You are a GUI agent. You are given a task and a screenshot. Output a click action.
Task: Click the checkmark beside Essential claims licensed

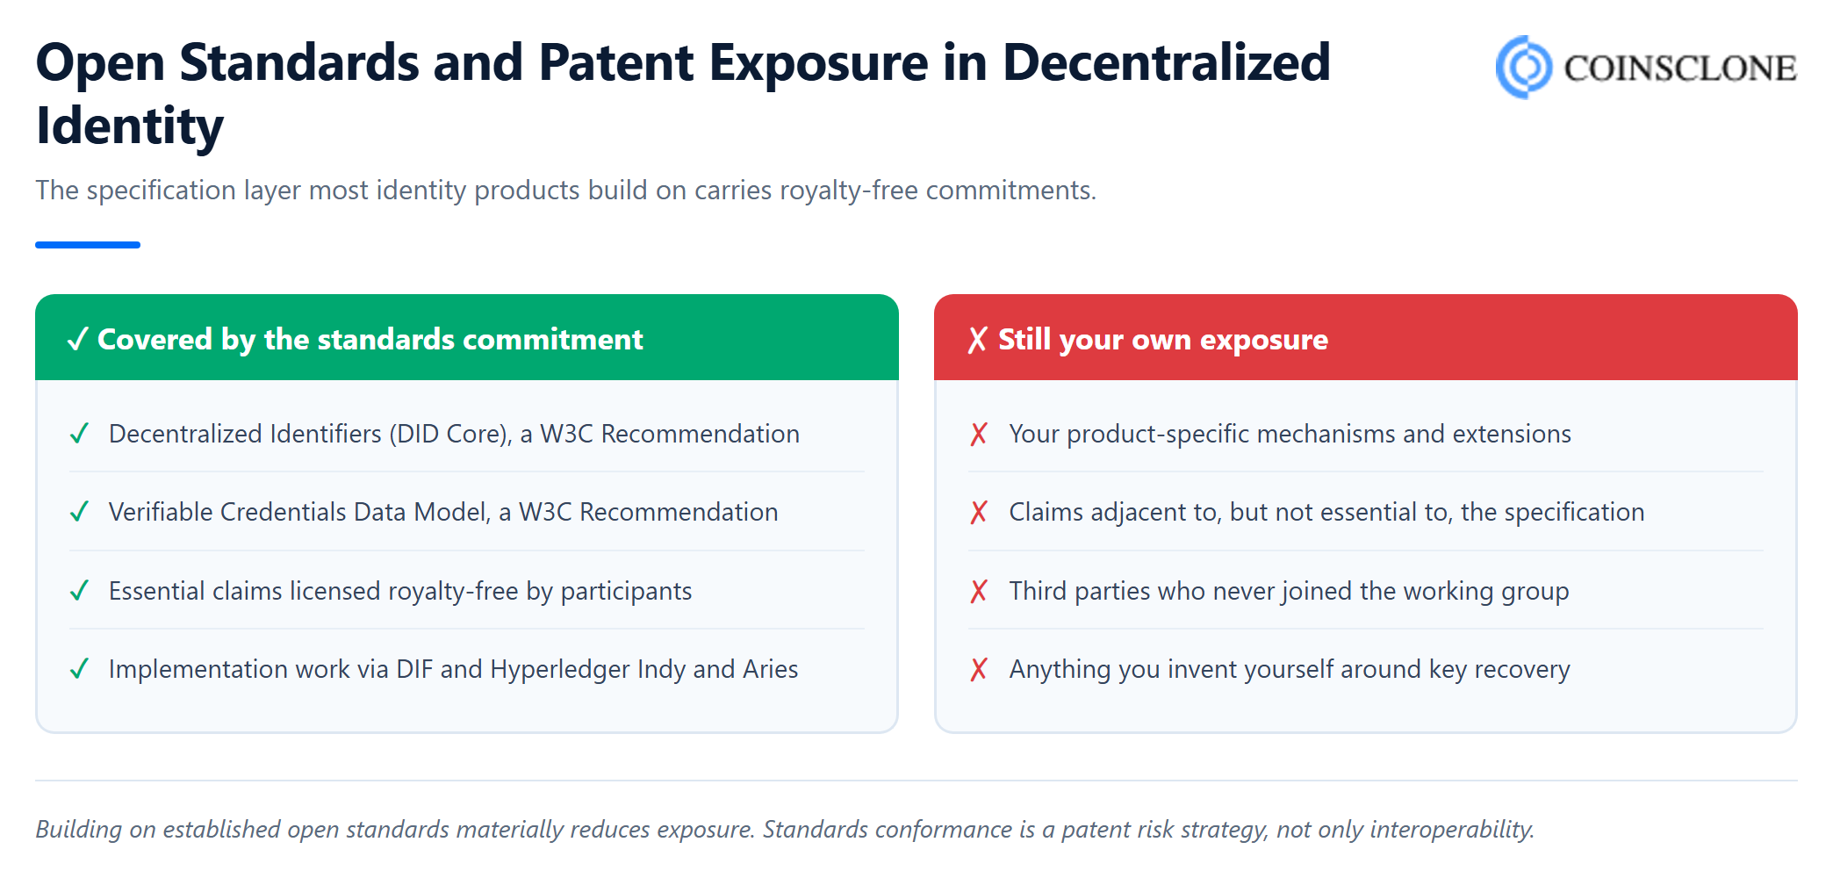tap(79, 591)
